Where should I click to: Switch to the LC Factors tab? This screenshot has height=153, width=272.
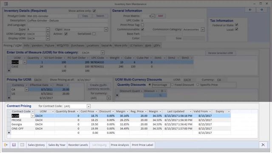pyautogui.click(x=136, y=45)
